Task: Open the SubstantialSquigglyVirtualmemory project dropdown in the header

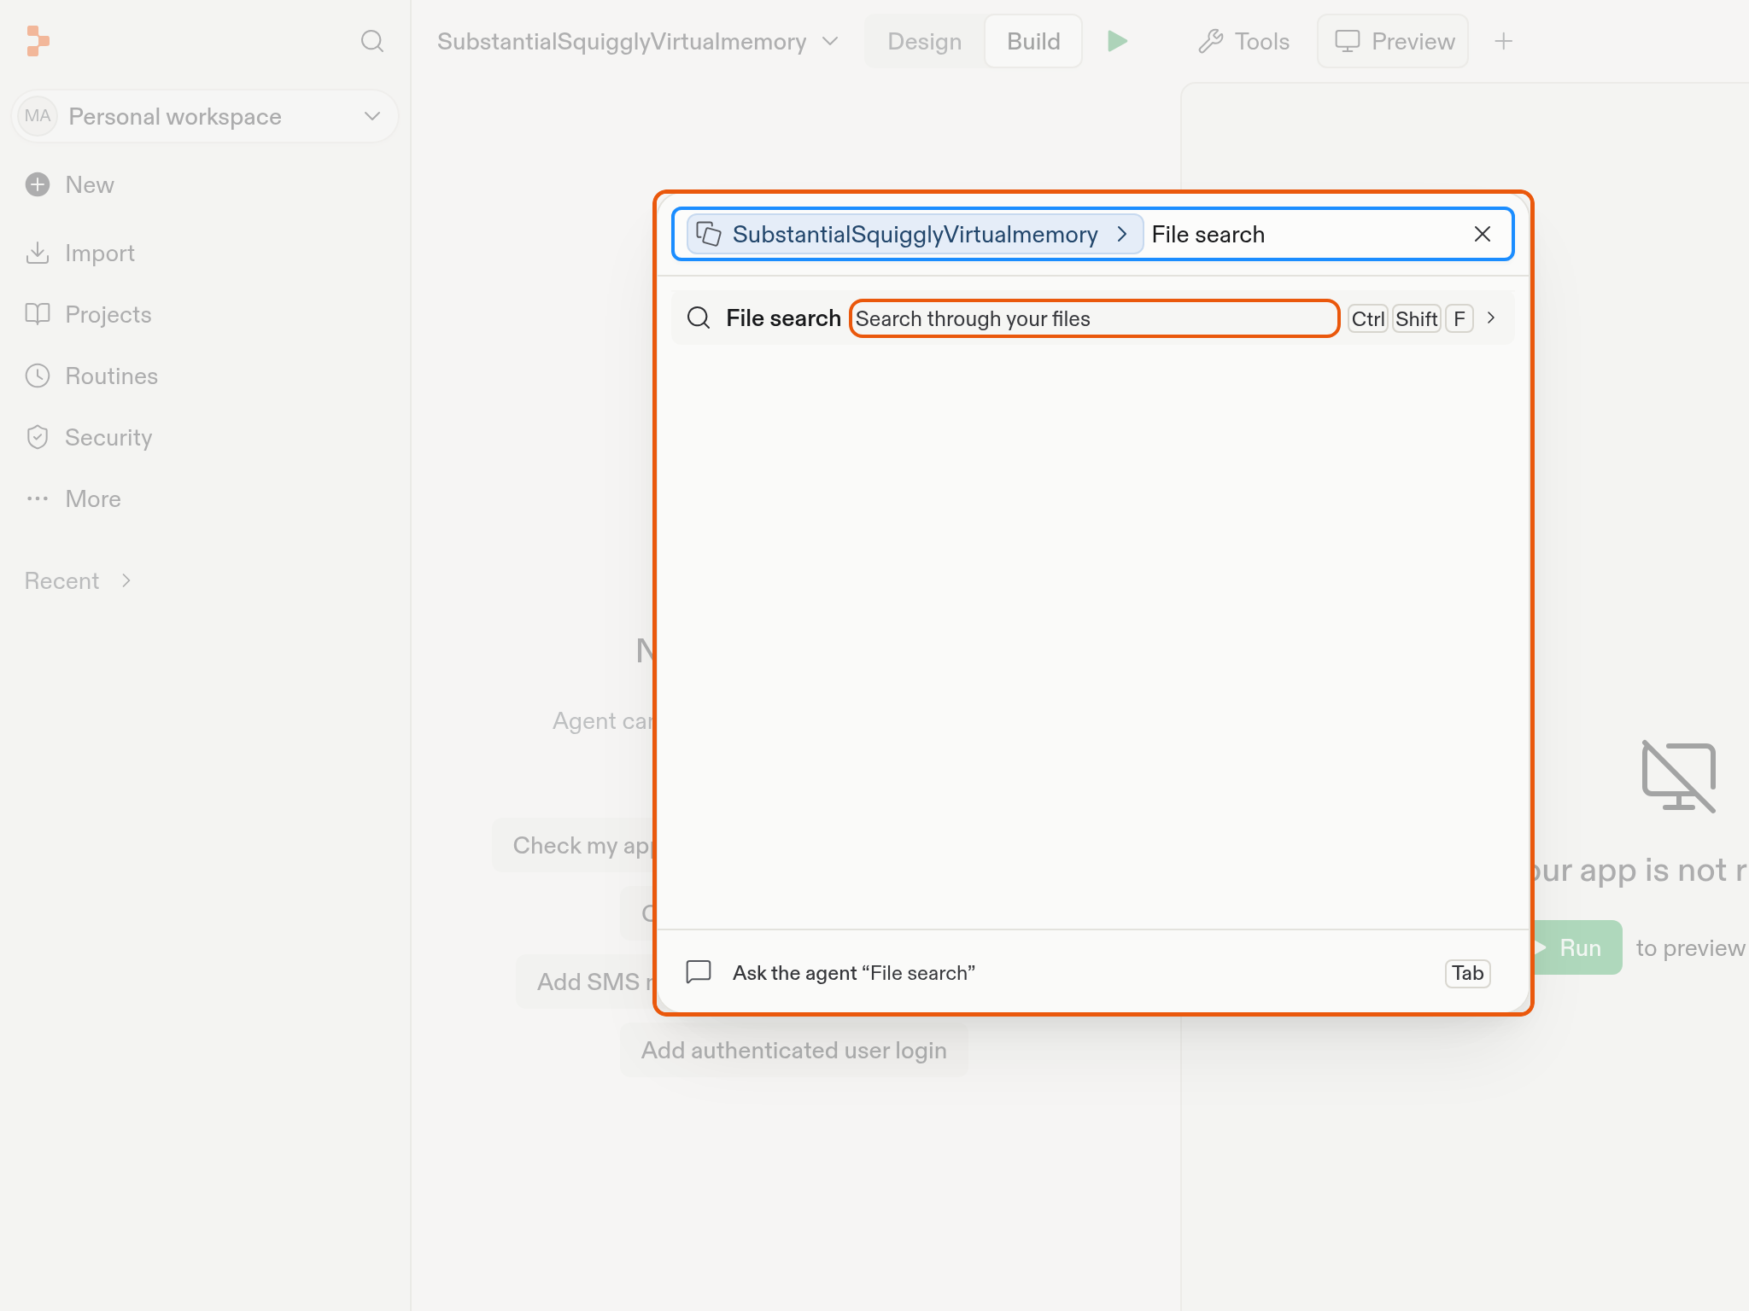Action: click(638, 41)
